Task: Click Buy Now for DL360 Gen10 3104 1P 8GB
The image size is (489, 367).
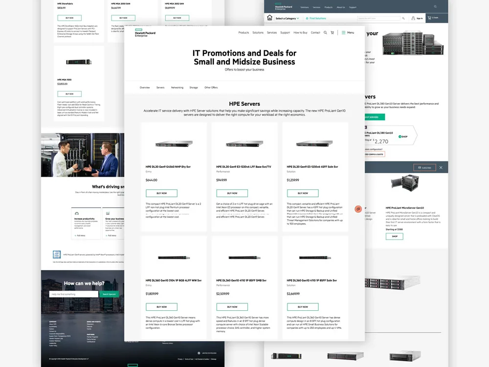Action: click(161, 307)
